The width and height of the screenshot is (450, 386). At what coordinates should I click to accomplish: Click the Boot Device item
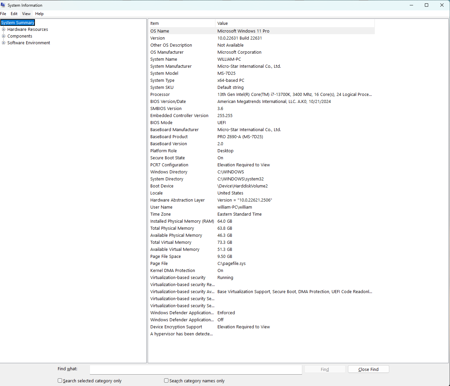coord(162,186)
